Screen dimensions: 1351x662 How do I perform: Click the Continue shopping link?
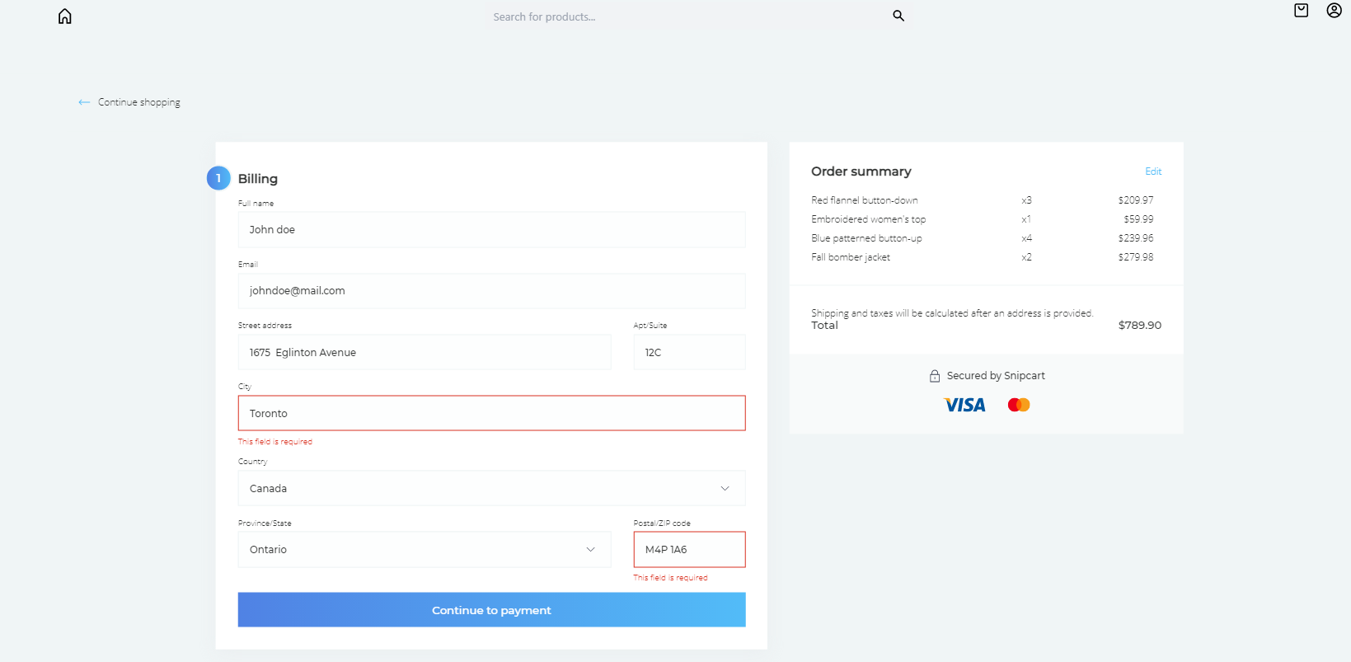pos(138,101)
